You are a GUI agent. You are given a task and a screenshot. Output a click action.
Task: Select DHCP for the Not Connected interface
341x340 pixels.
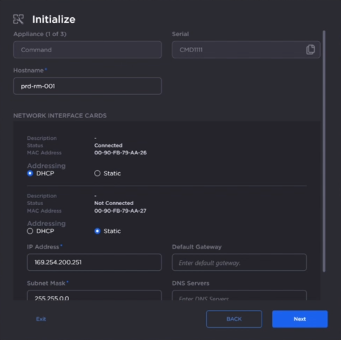tap(30, 231)
